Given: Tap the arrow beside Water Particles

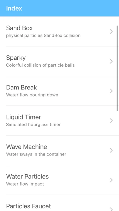Looking at the screenshot, I should [111, 180].
